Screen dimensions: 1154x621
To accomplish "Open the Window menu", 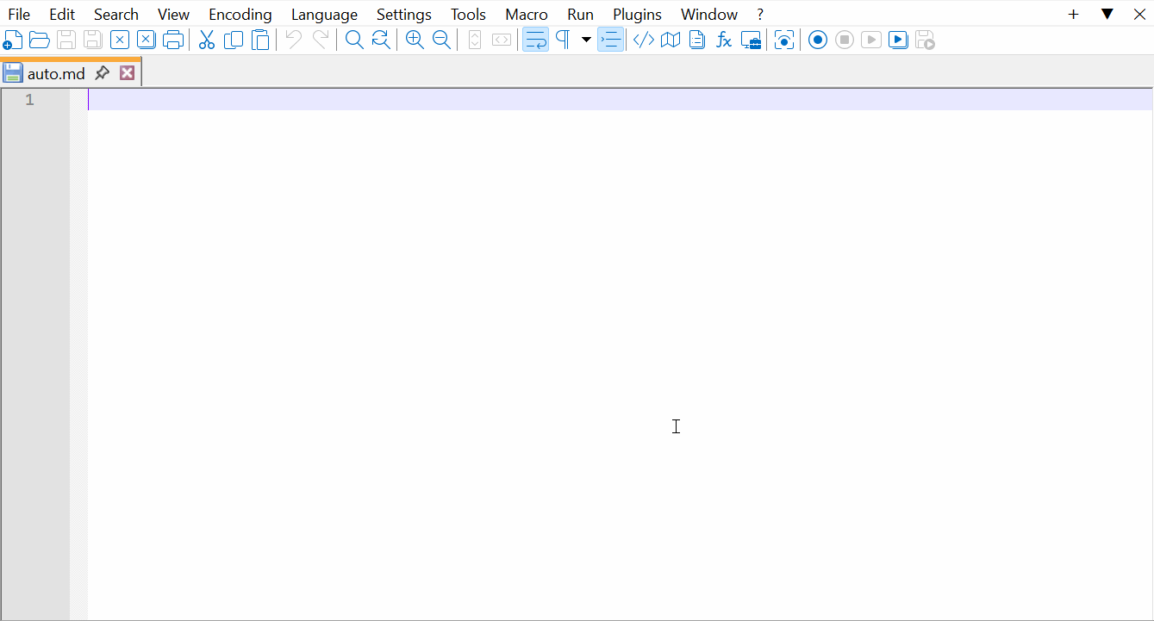I will (709, 14).
